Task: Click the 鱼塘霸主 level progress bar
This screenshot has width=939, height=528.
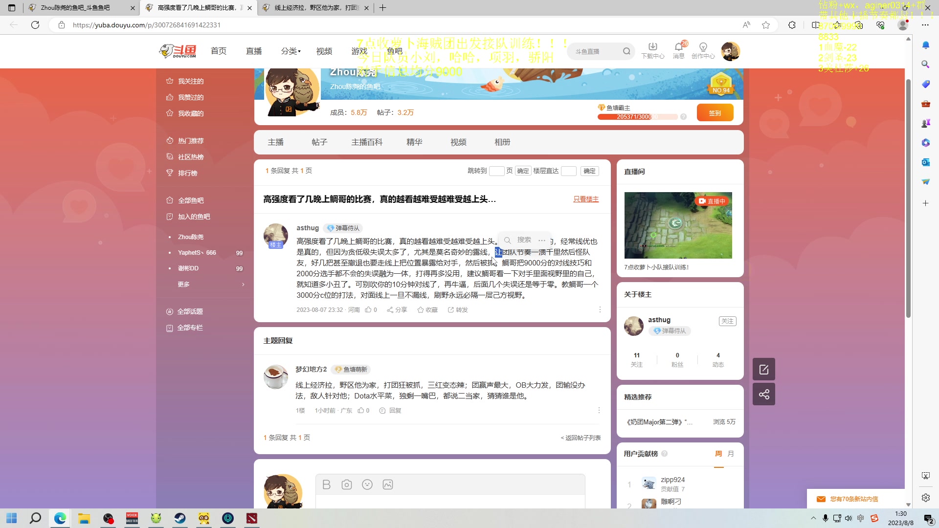Action: 638,117
